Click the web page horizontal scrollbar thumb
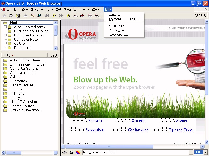 click(x=109, y=146)
